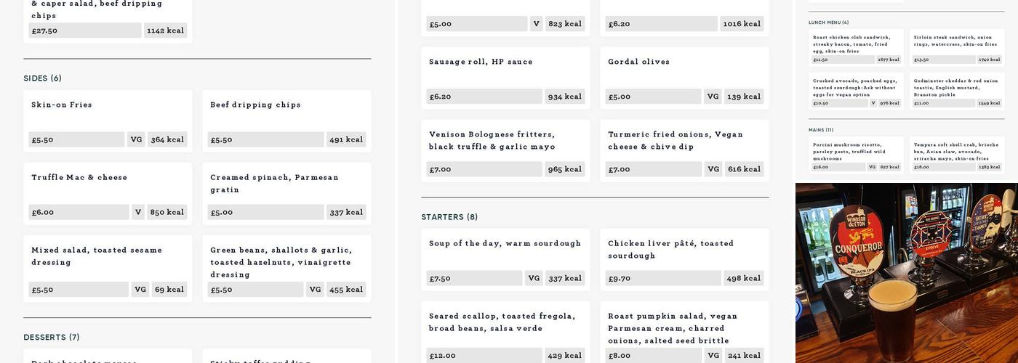This screenshot has height=363, width=1018.
Task: Click the 616 kcal label on Turmeric fried onions
Action: pos(744,169)
